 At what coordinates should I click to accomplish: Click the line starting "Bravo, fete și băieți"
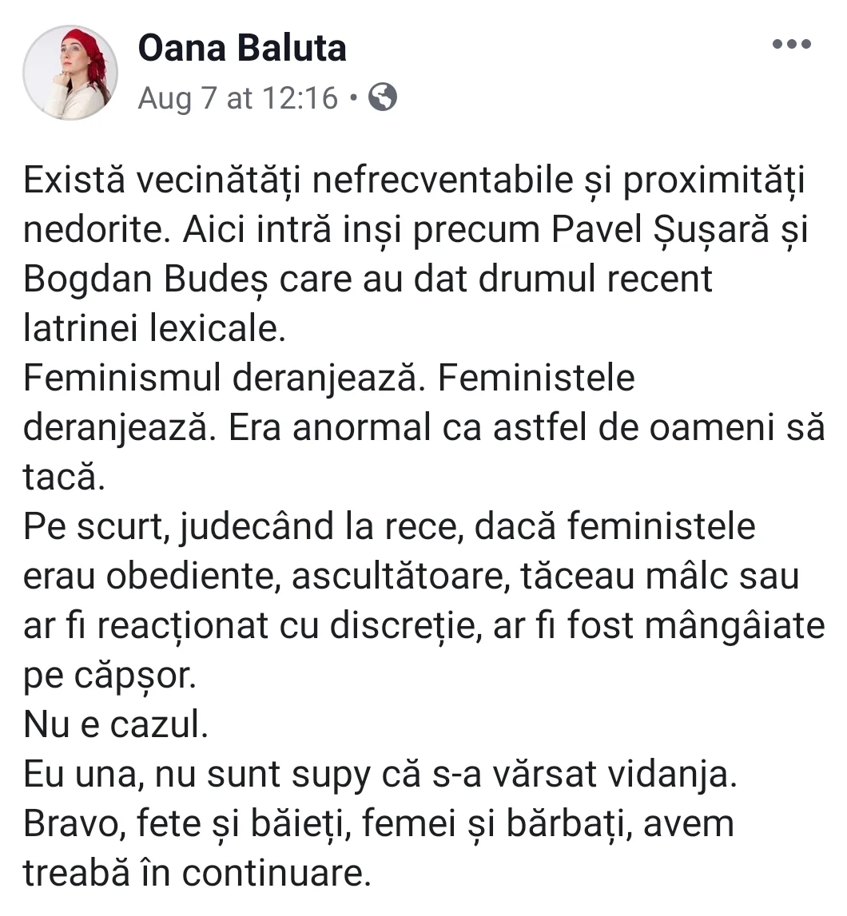(x=379, y=825)
